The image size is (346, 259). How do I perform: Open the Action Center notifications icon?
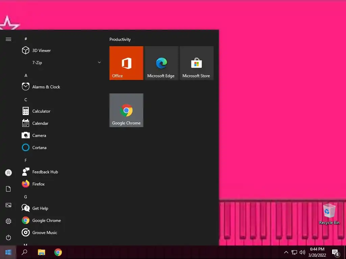point(336,252)
